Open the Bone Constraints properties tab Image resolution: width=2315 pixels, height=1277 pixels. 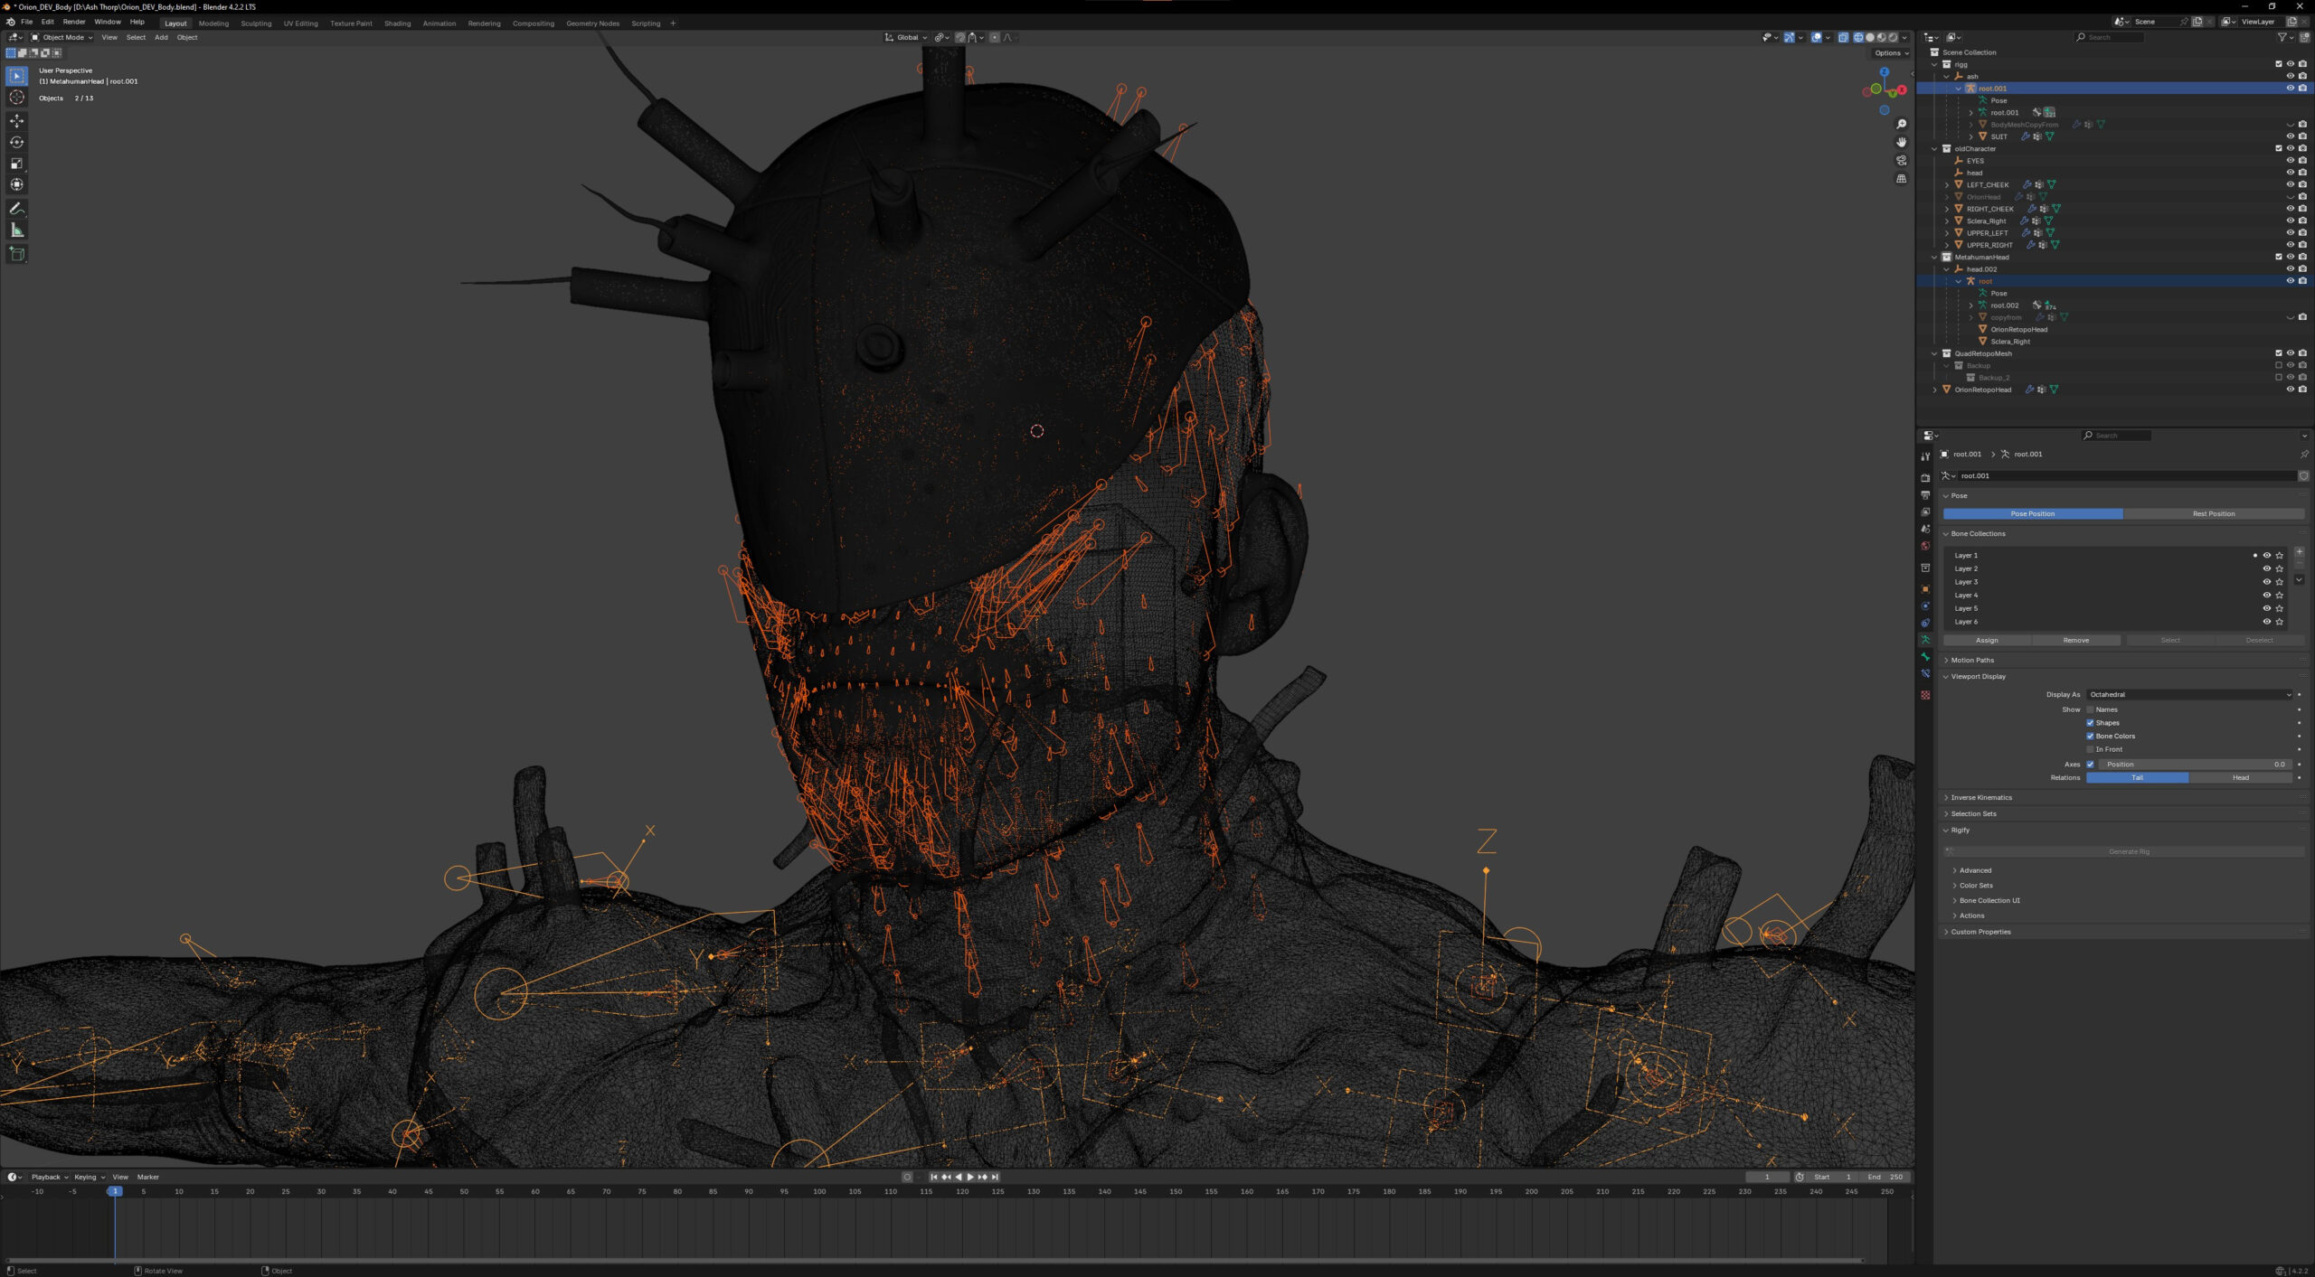click(x=1925, y=674)
